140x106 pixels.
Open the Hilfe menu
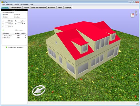[31, 5]
